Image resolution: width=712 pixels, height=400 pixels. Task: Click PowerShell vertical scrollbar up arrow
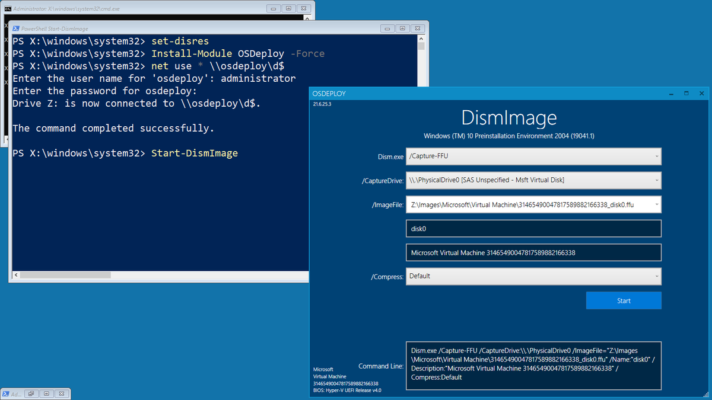tap(421, 39)
